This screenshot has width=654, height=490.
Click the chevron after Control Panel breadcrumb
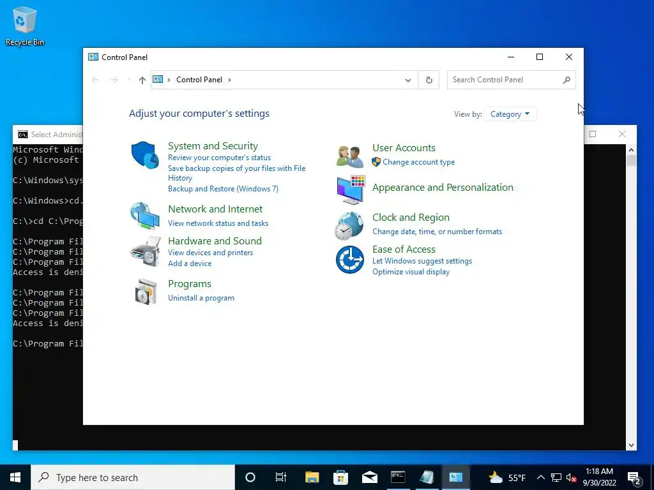tap(229, 80)
